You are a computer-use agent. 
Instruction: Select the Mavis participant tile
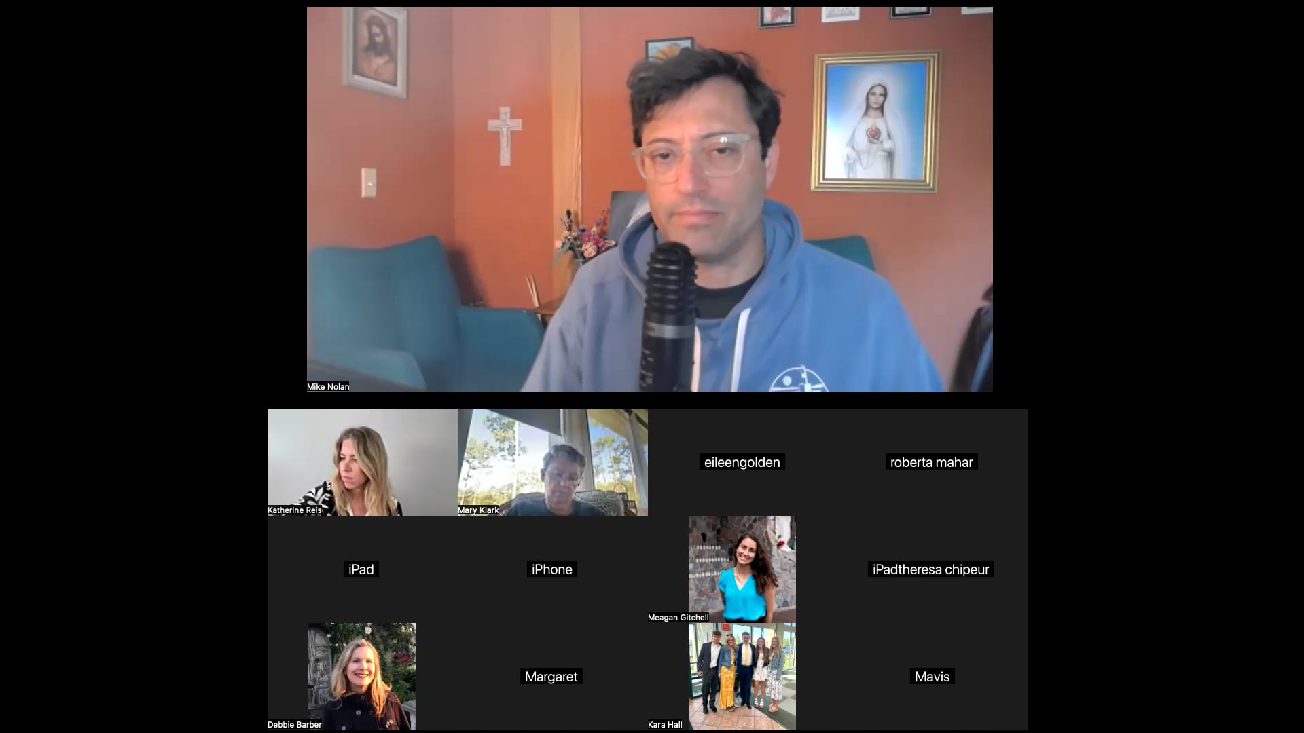tap(932, 677)
